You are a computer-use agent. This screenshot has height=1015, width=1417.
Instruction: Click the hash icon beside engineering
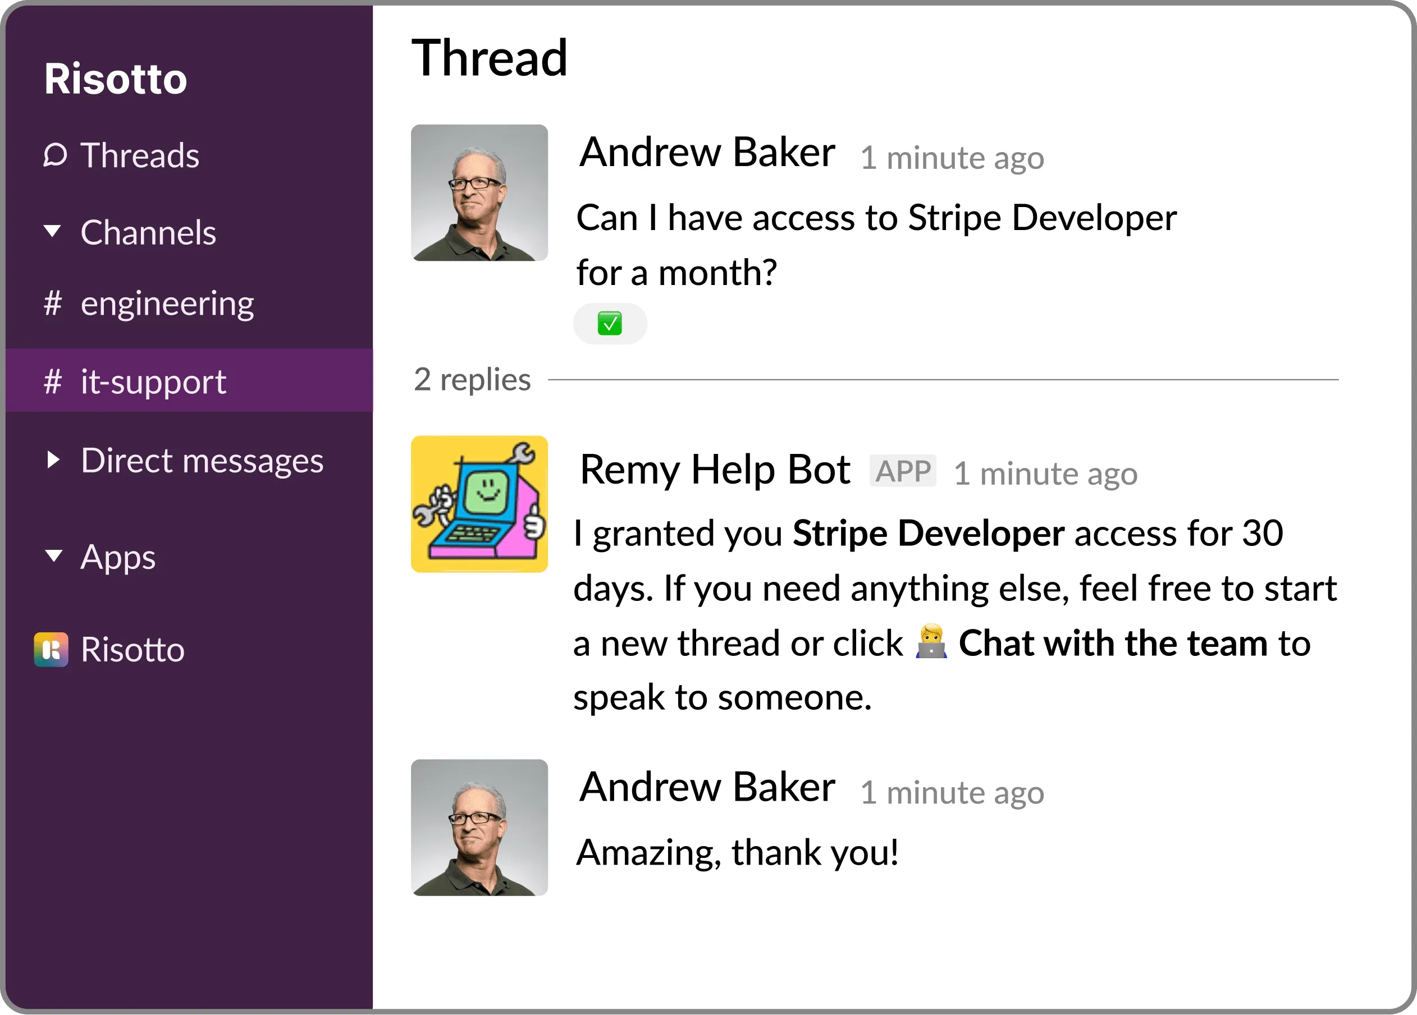click(x=53, y=304)
